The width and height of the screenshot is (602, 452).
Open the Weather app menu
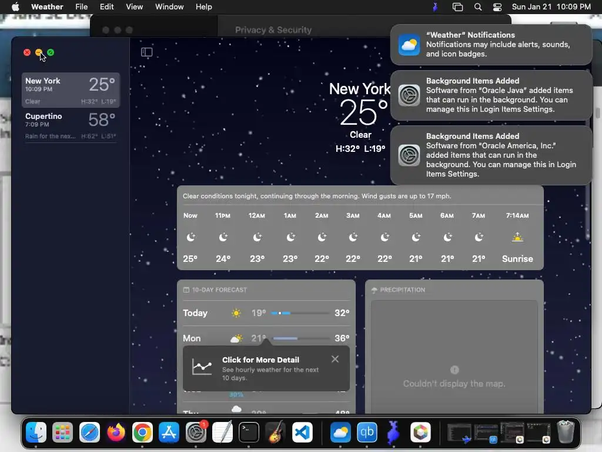(x=47, y=6)
